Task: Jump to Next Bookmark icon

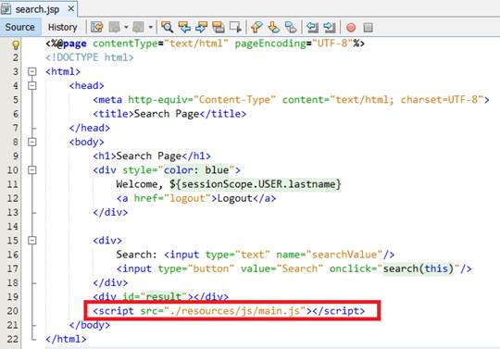Action: click(x=274, y=27)
